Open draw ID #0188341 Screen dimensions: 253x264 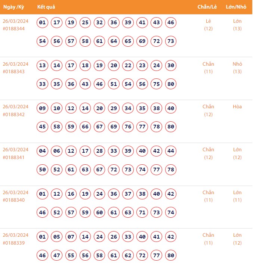pos(14,157)
